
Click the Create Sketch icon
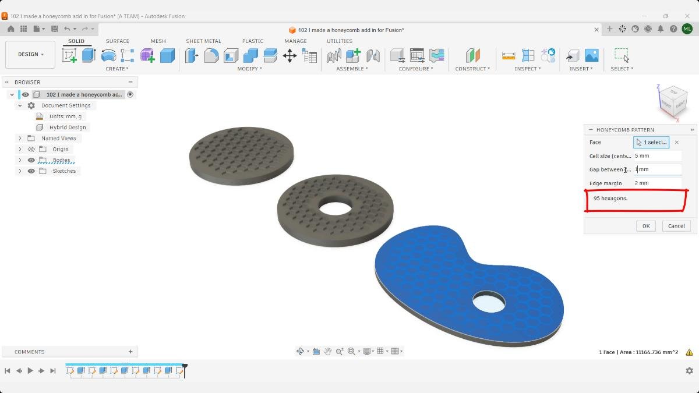point(69,55)
